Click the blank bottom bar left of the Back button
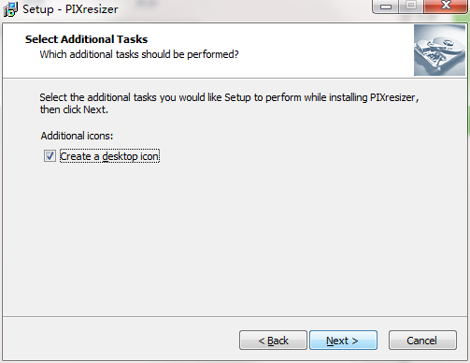 point(120,341)
